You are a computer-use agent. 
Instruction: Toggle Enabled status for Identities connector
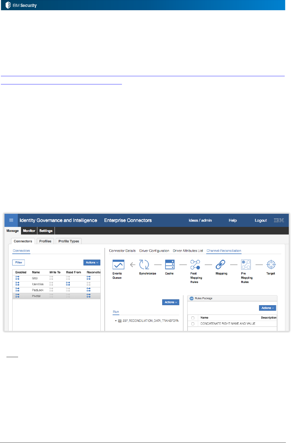18,284
